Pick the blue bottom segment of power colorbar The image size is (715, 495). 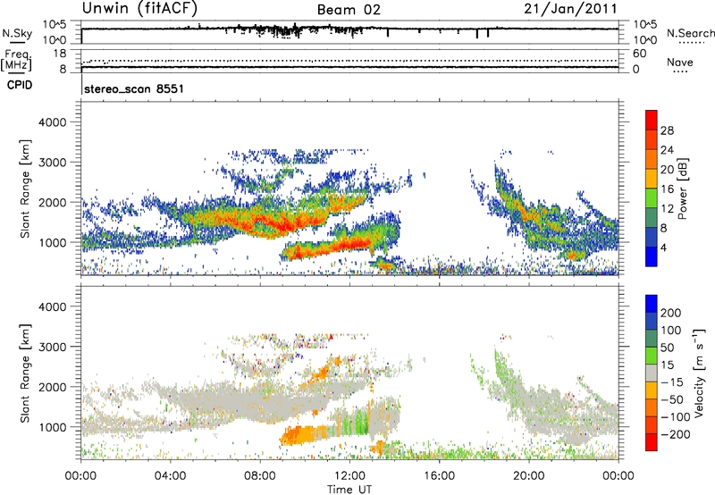click(652, 256)
